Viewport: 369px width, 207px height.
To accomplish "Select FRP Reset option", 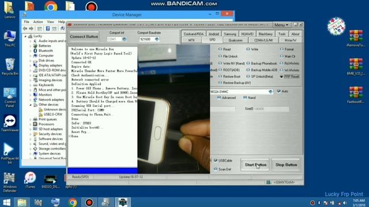I will click(289, 76).
